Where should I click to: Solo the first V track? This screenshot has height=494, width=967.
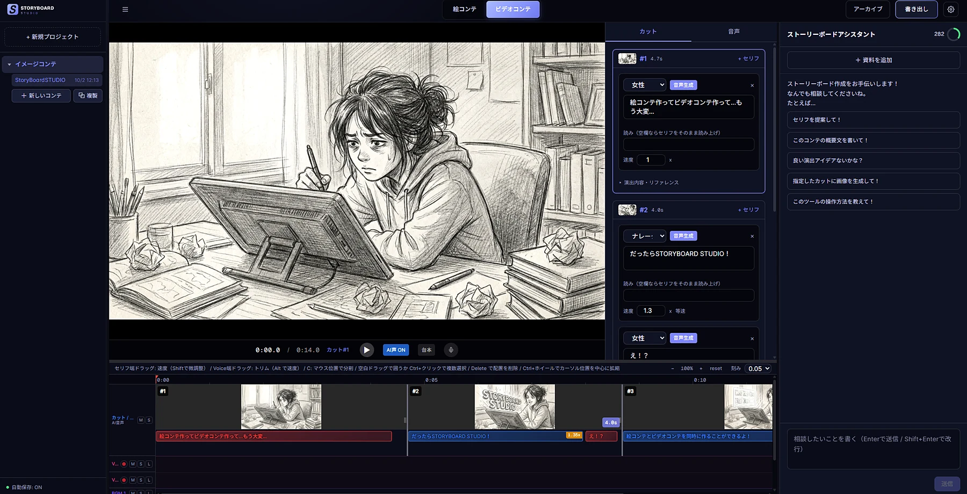[141, 464]
